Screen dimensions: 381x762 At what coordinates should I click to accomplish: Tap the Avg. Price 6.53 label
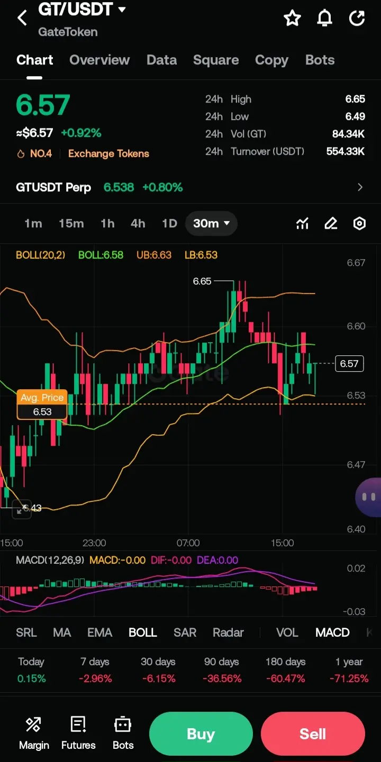pyautogui.click(x=42, y=405)
